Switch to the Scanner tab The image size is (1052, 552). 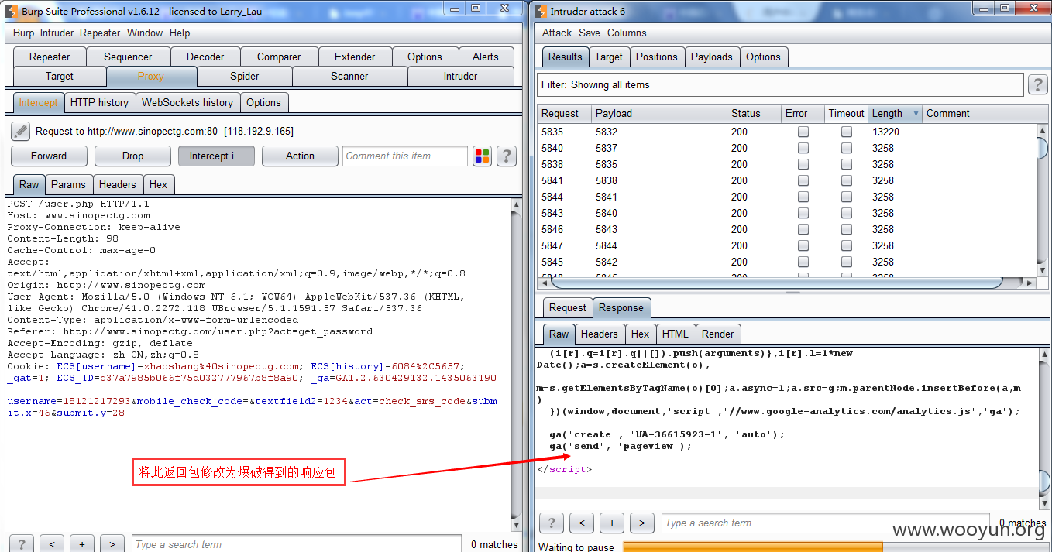tap(349, 76)
